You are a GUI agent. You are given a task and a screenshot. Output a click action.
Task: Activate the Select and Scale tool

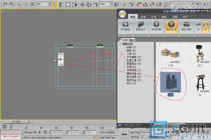pos(96,5)
